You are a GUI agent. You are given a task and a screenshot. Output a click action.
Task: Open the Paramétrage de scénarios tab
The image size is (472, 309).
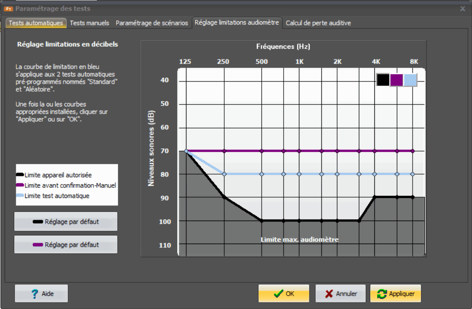point(152,23)
